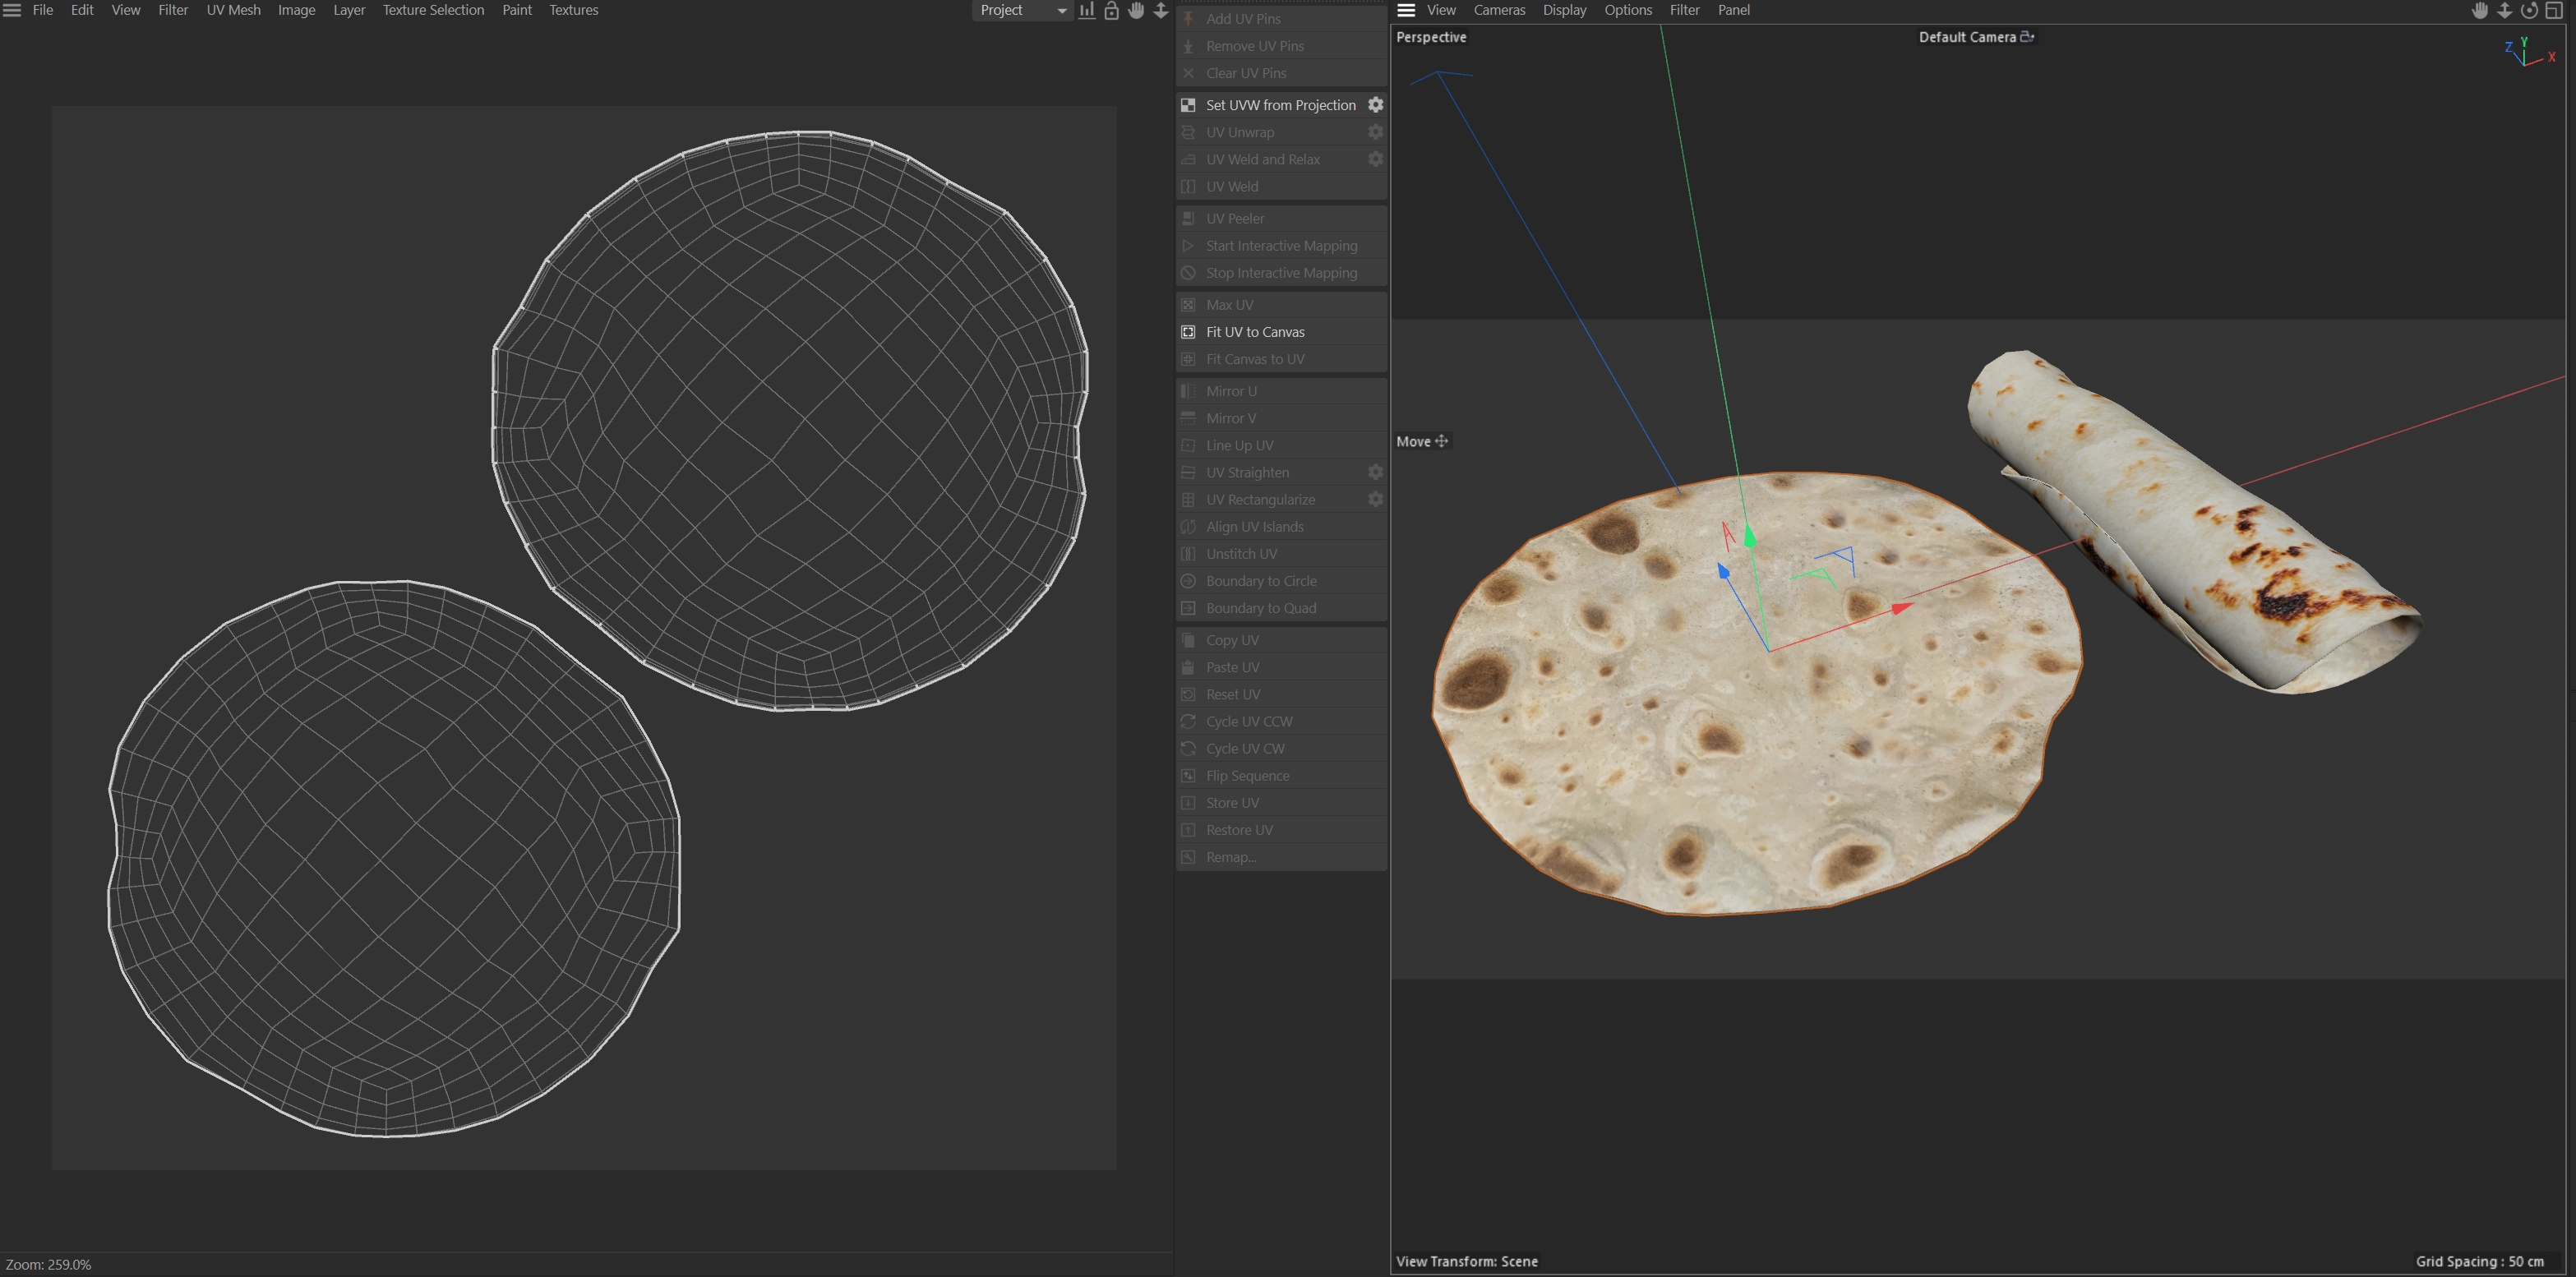Open the viewport hamburger menu
Viewport: 2576px width, 1277px height.
(1406, 10)
